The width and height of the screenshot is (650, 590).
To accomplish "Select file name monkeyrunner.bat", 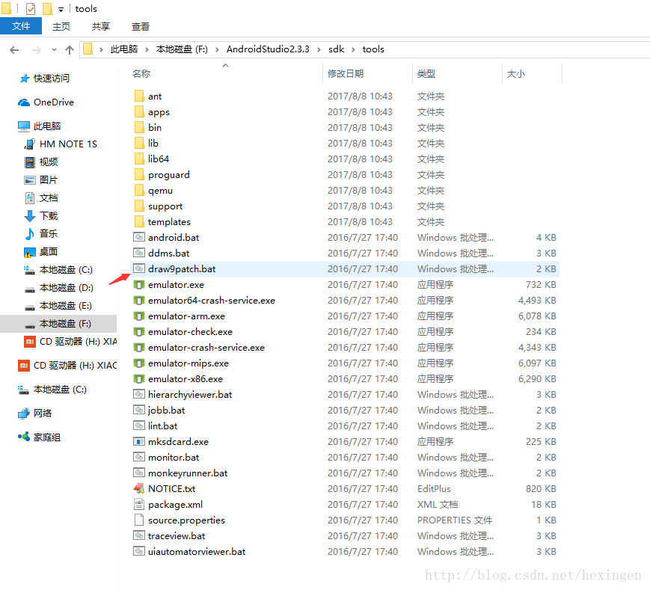I will (188, 473).
